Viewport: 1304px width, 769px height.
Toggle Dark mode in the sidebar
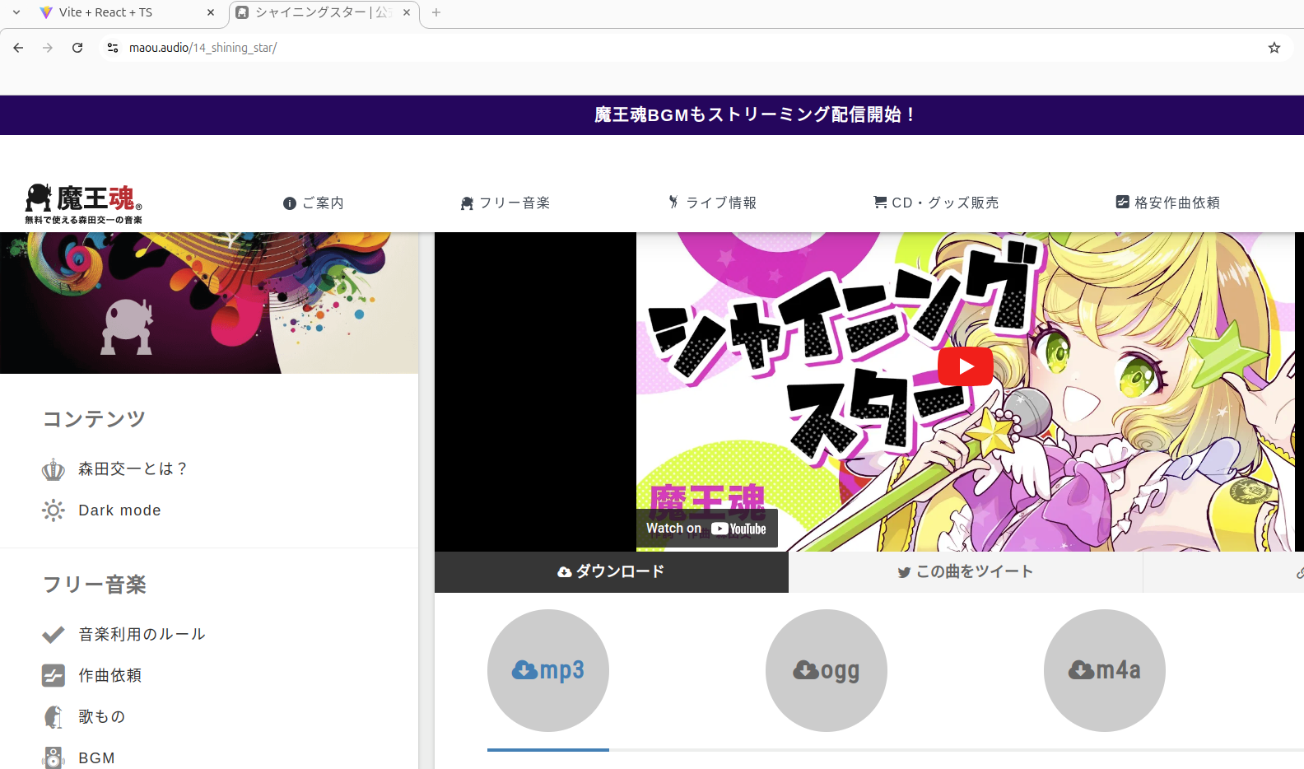[x=119, y=510]
